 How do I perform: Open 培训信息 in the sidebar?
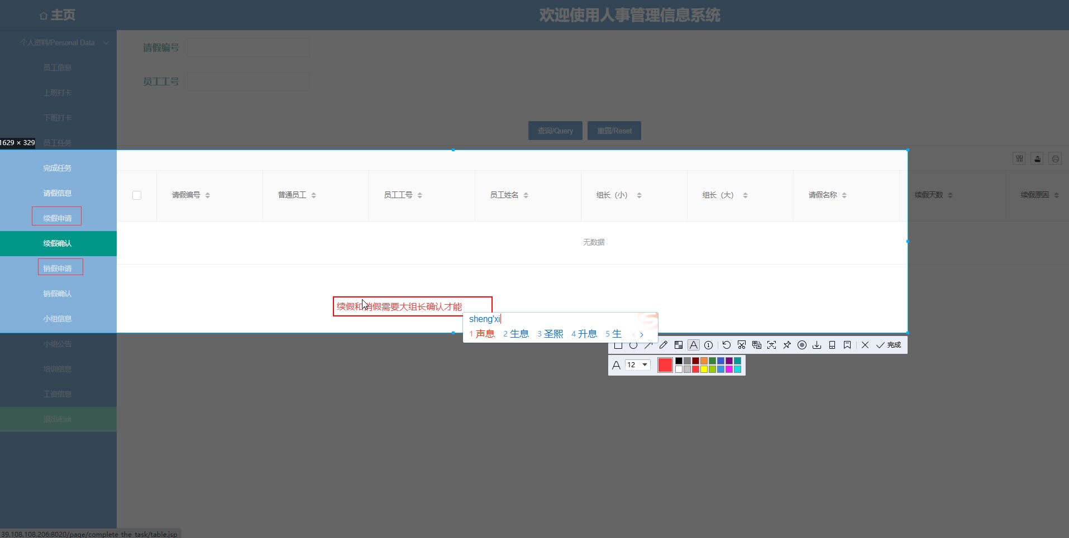(x=58, y=369)
